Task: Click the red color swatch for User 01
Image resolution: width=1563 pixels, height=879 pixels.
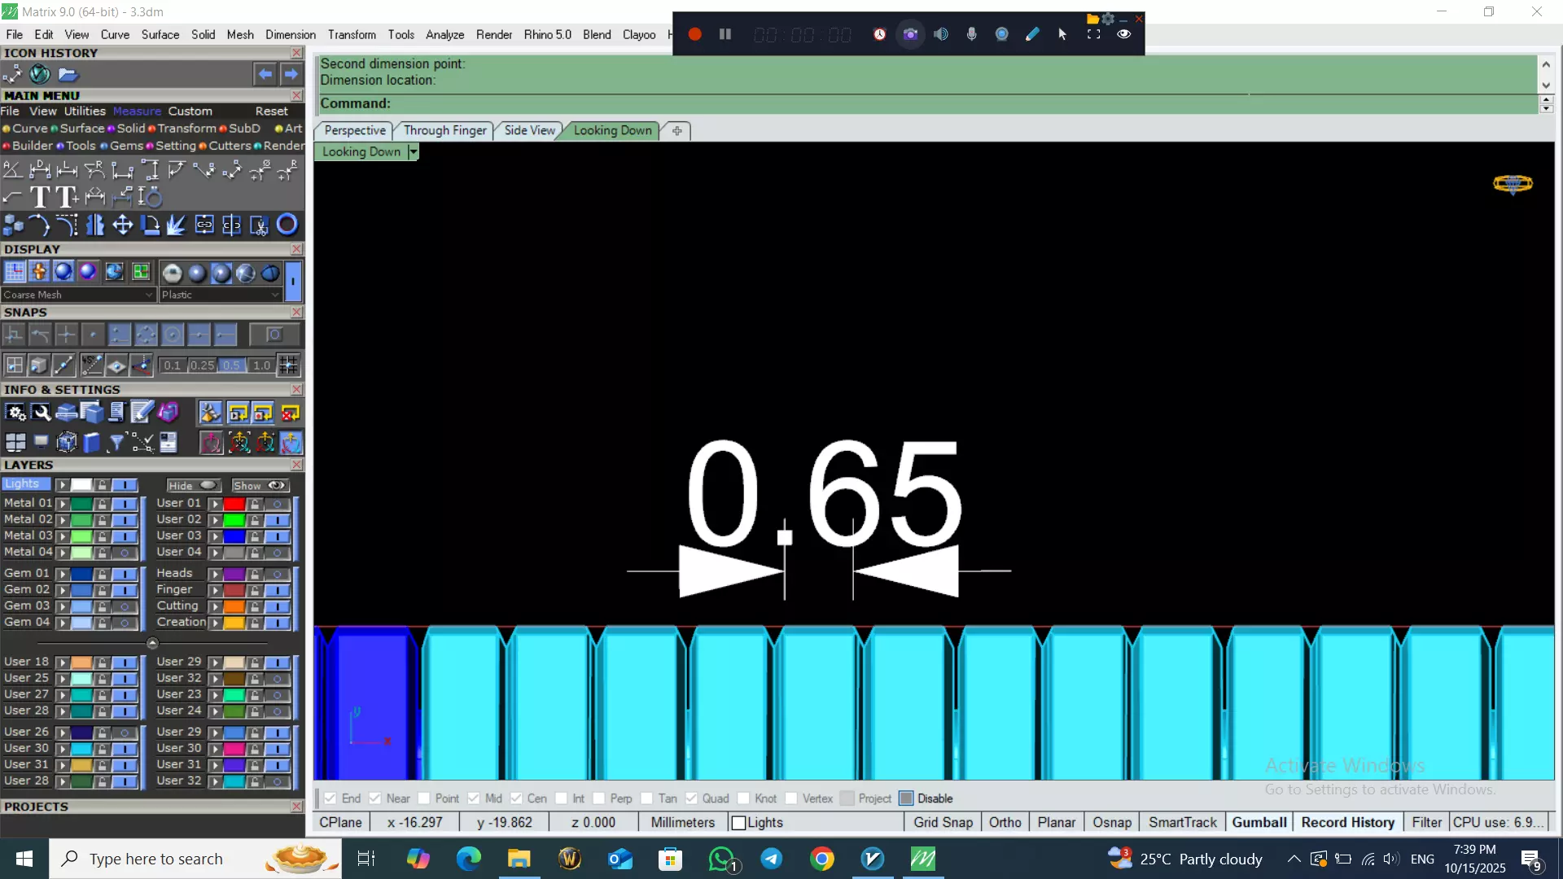Action: point(234,504)
